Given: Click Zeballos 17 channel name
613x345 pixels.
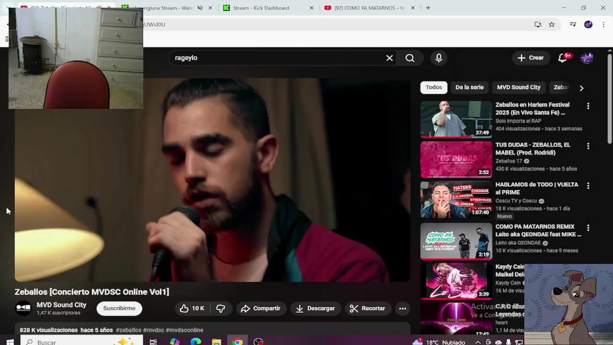Looking at the screenshot, I should click(509, 161).
